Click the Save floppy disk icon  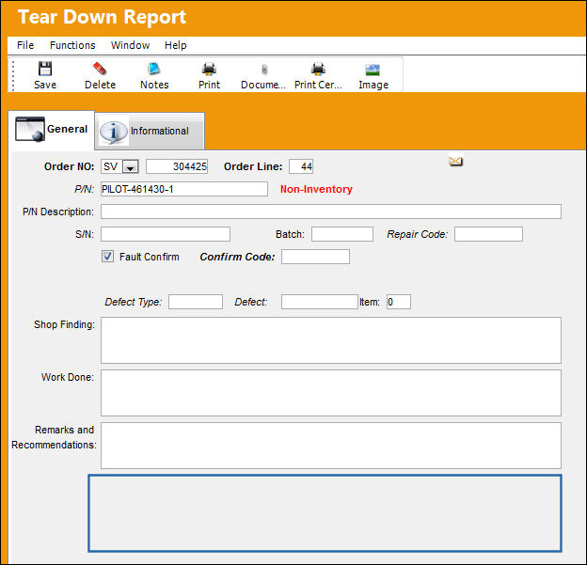click(x=45, y=69)
